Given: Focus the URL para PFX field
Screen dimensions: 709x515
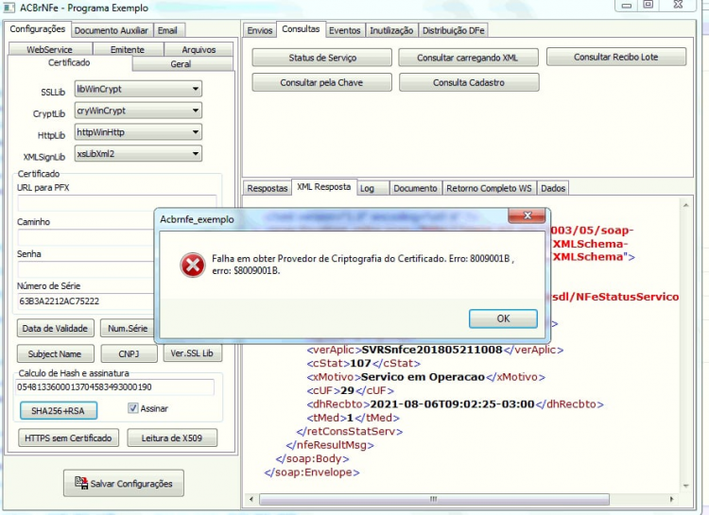Looking at the screenshot, I should (x=116, y=203).
